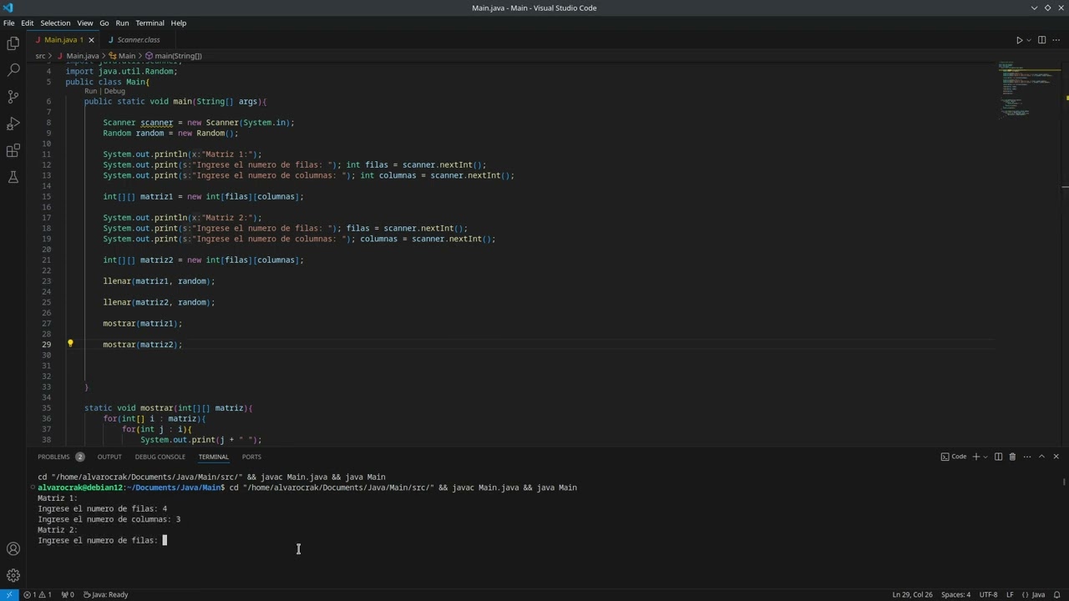Open Go to Line via Ln 29, Col 26
Viewport: 1069px width, 601px height.
[912, 594]
